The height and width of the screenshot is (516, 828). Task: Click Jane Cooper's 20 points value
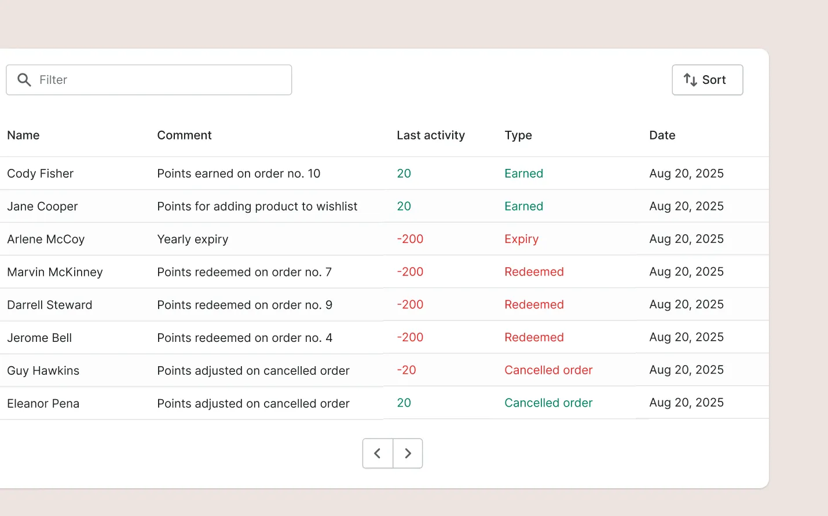tap(404, 207)
